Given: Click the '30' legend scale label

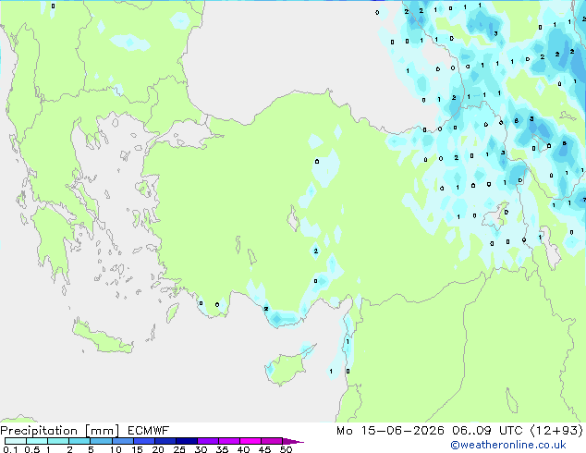Looking at the screenshot, I should point(201,449).
